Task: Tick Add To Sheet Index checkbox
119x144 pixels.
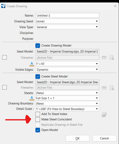Action: (x=38, y=114)
